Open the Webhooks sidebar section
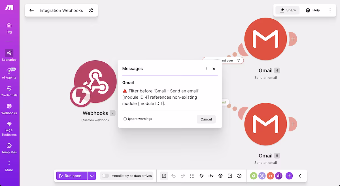 [9, 109]
